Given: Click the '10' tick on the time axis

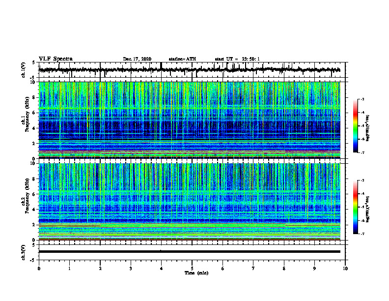Looking at the screenshot, I should 345,269.
